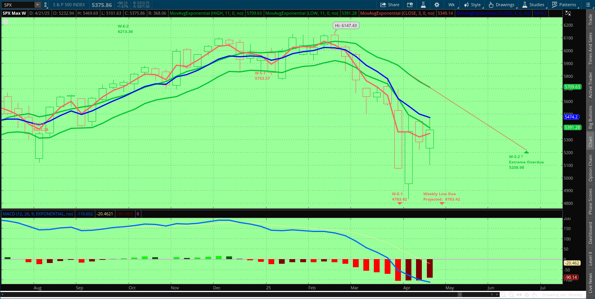Click the flask icon beside the gear
This screenshot has height=299, width=595.
click(x=423, y=5)
